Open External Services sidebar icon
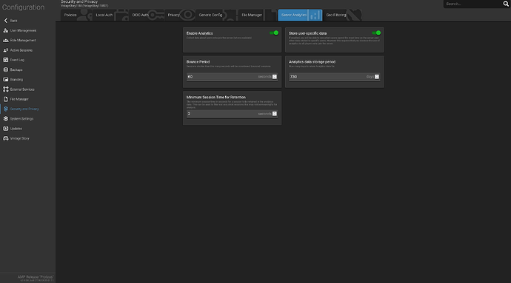The height and width of the screenshot is (283, 511). [5, 89]
